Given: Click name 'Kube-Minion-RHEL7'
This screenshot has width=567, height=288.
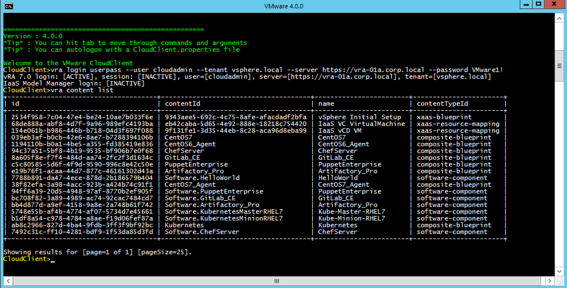Looking at the screenshot, I should click(352, 218).
